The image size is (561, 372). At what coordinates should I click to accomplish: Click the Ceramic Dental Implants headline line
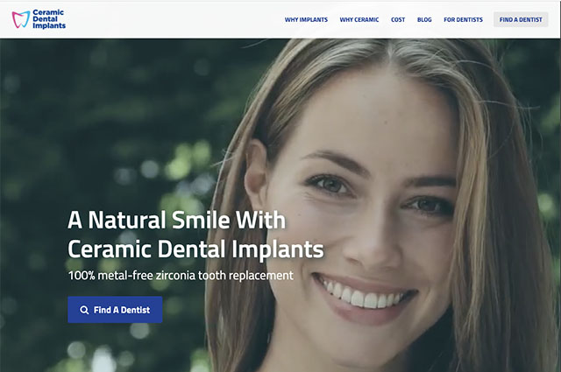(x=195, y=249)
